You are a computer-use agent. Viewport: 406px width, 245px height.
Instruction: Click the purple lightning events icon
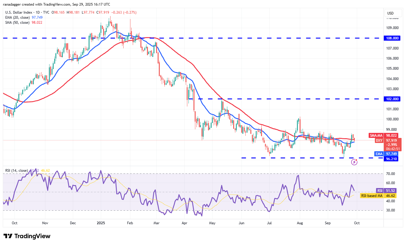point(354,162)
